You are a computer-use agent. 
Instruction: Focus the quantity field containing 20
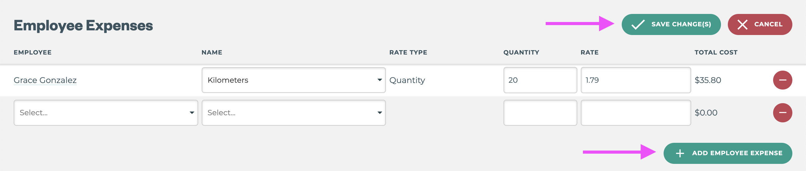[x=540, y=80]
